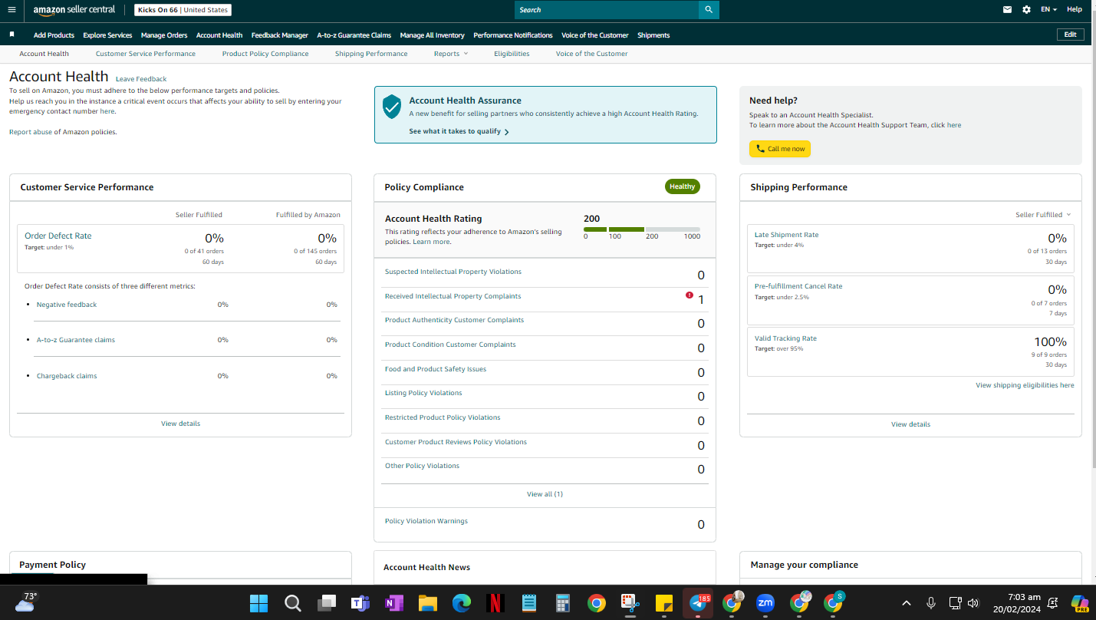Open Windows taskbar search
Screen dimensions: 1096x620
coord(292,603)
